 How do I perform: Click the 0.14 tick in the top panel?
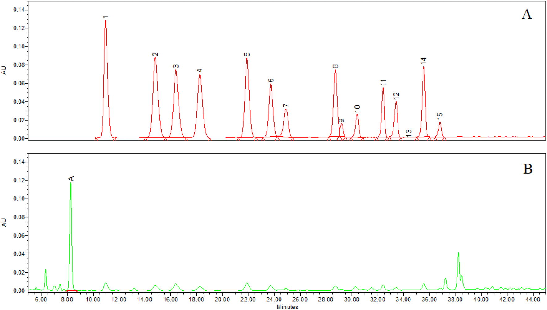(x=19, y=10)
